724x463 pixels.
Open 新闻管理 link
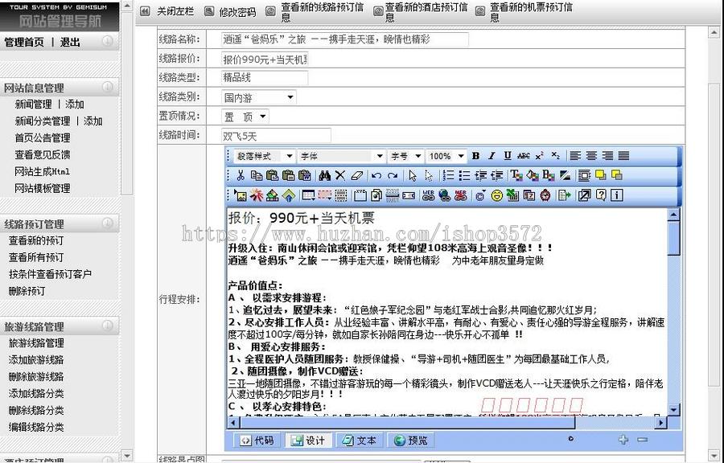click(33, 104)
